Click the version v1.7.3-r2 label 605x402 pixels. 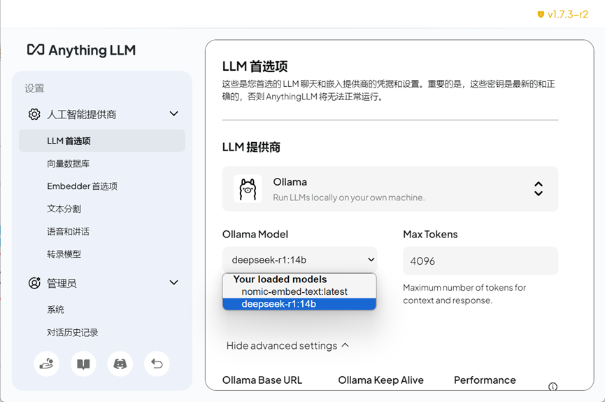coord(567,15)
